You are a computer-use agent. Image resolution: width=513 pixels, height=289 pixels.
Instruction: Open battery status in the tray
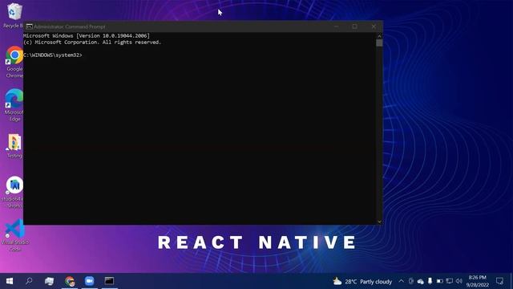[440, 281]
